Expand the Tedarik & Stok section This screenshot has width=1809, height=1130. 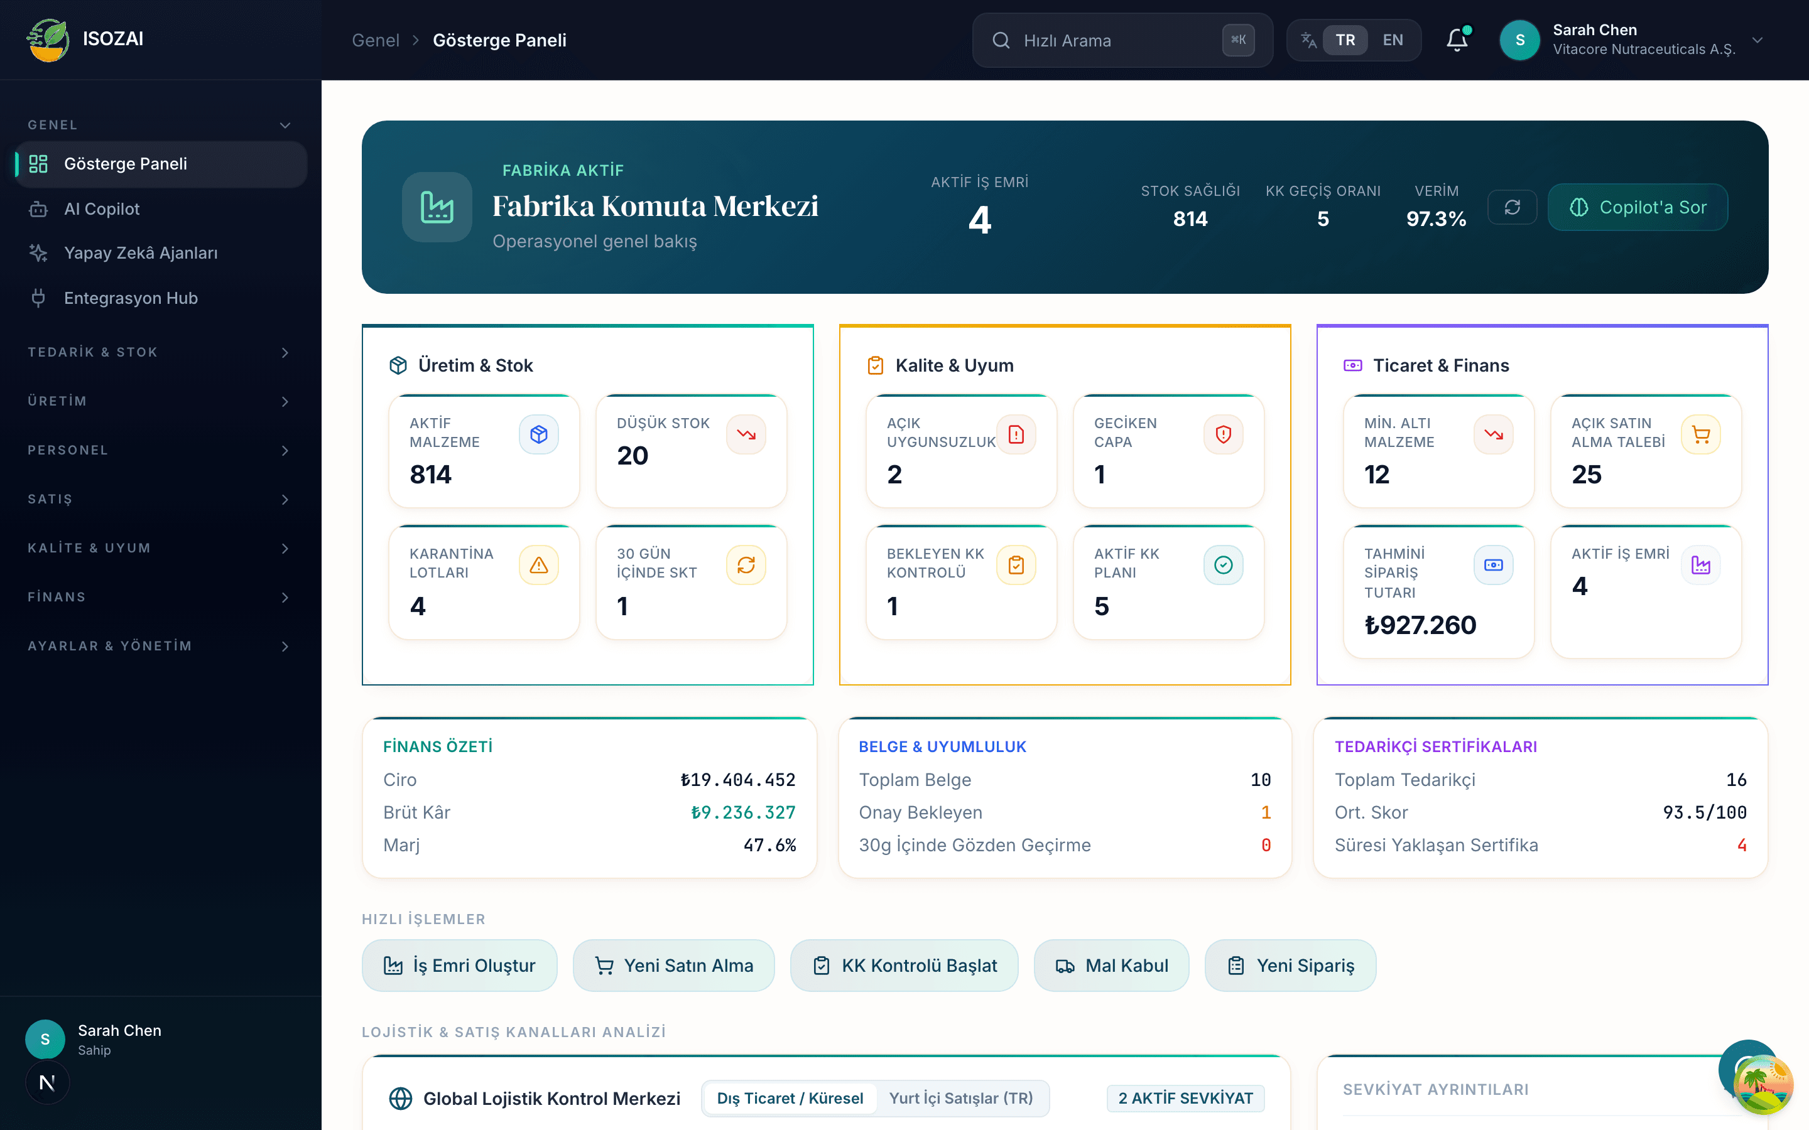[x=158, y=352]
